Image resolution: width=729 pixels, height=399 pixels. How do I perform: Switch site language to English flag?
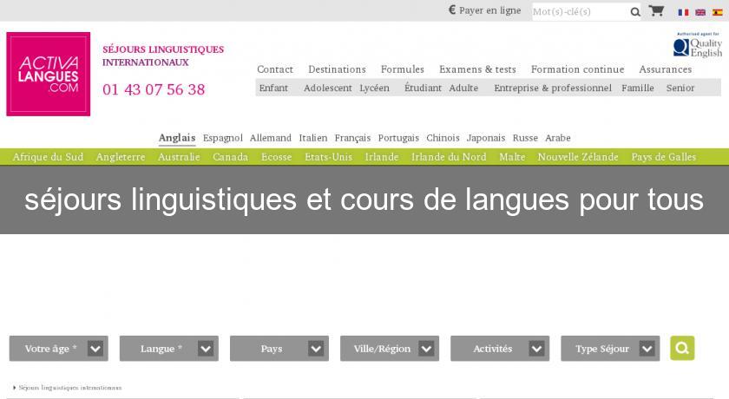(x=700, y=12)
